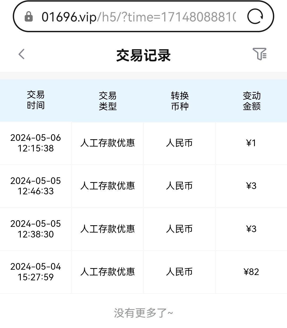Screen dimensions: 287x328
Task: Select the 交易时间 column header
Action: [36, 100]
